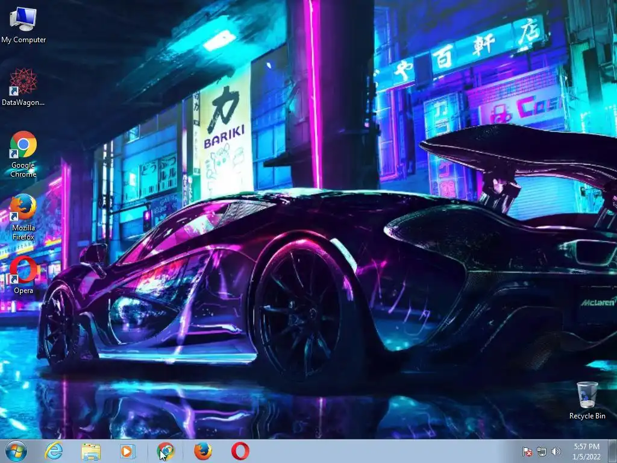Launch Internet Explorer from the taskbar
The image size is (617, 463).
pyautogui.click(x=54, y=451)
